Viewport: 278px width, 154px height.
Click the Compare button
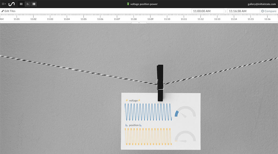point(269,11)
